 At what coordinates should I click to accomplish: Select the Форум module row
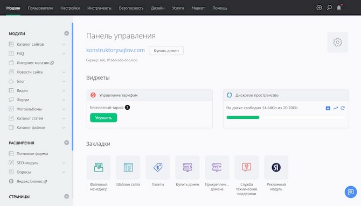coord(37,100)
